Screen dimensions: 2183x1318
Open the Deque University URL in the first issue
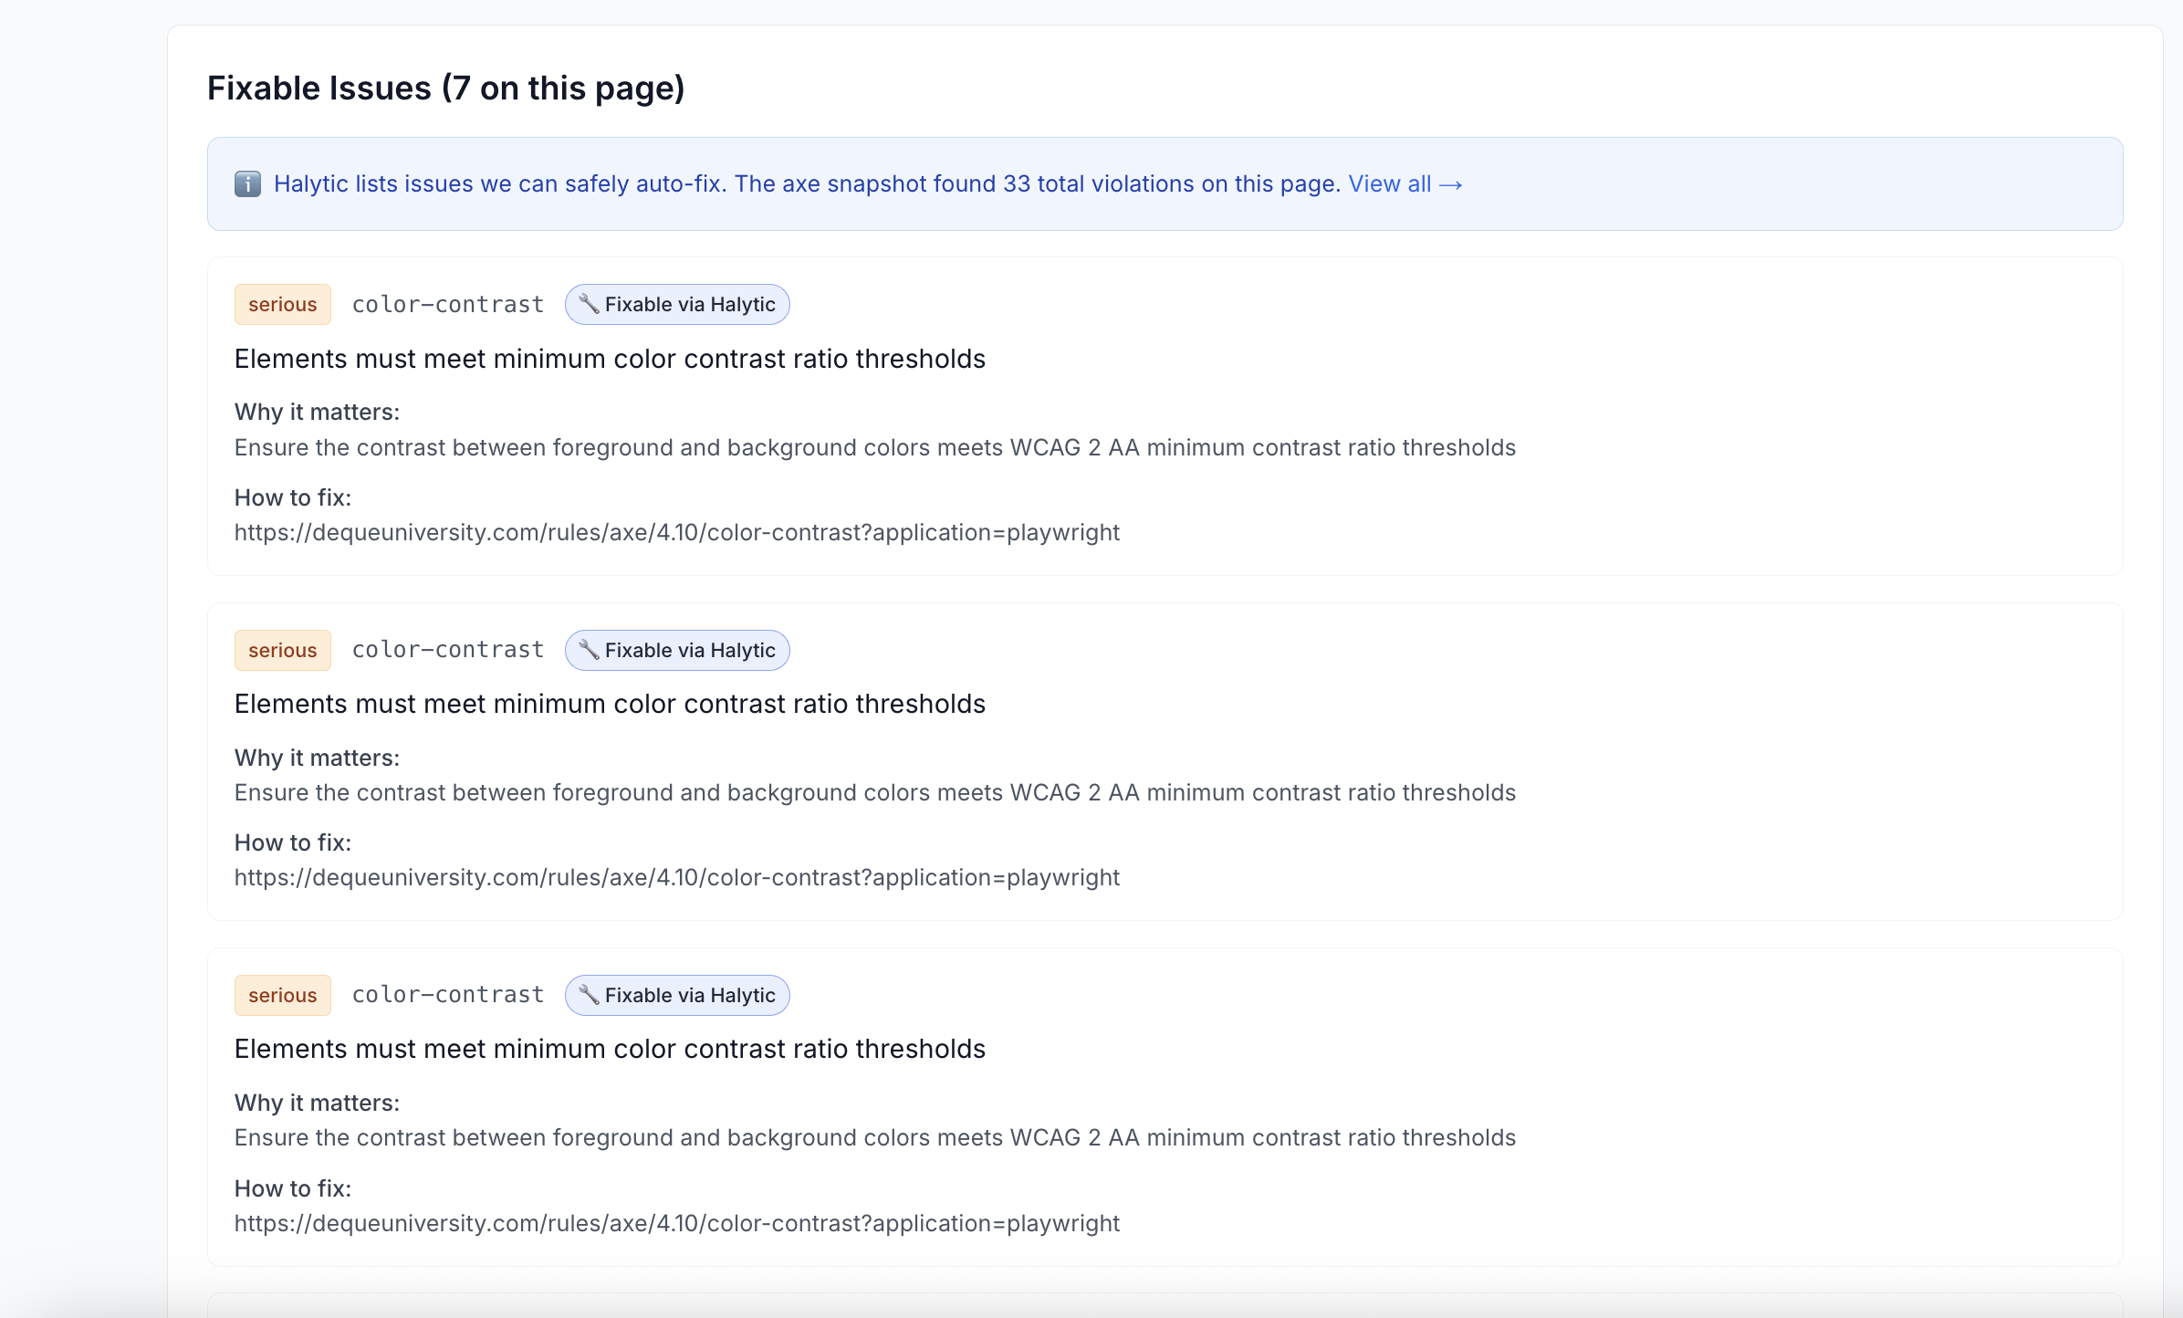point(676,532)
